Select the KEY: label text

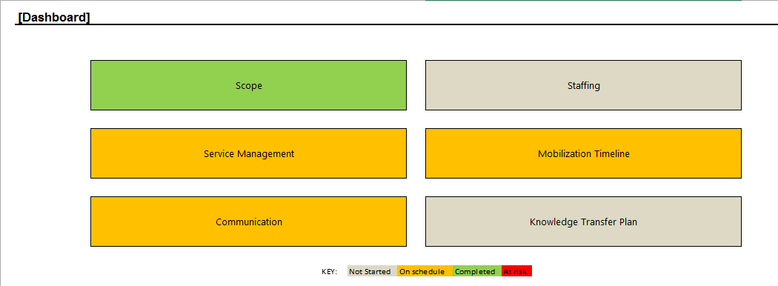pos(330,272)
